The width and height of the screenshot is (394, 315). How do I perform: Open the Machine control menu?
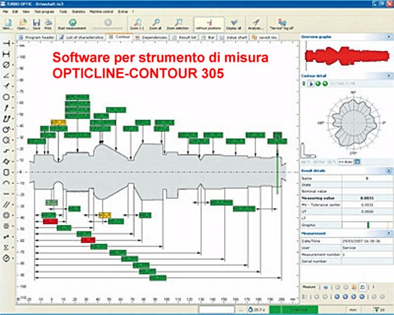pyautogui.click(x=101, y=12)
